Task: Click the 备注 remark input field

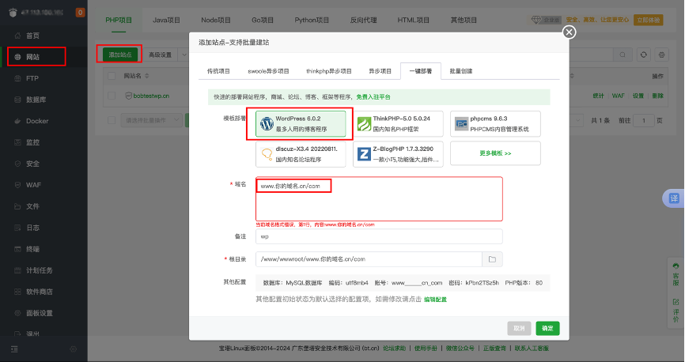Action: coord(379,236)
